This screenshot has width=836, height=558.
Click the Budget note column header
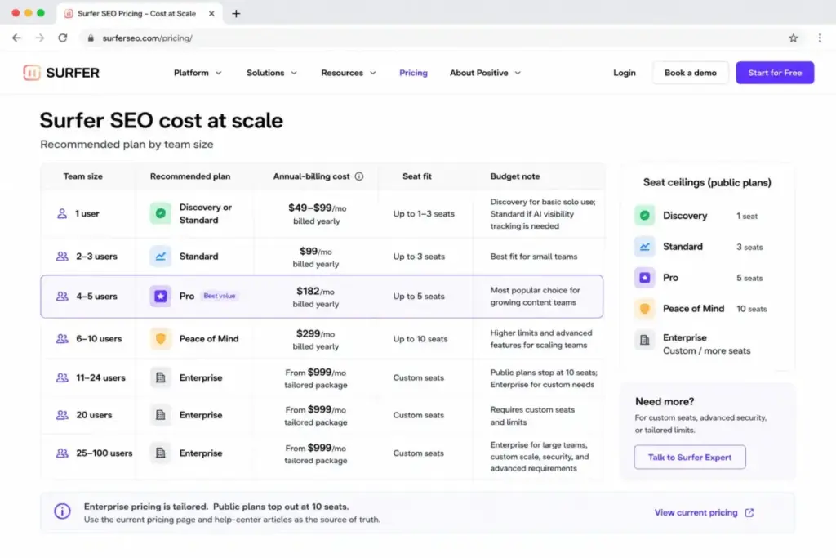click(515, 176)
